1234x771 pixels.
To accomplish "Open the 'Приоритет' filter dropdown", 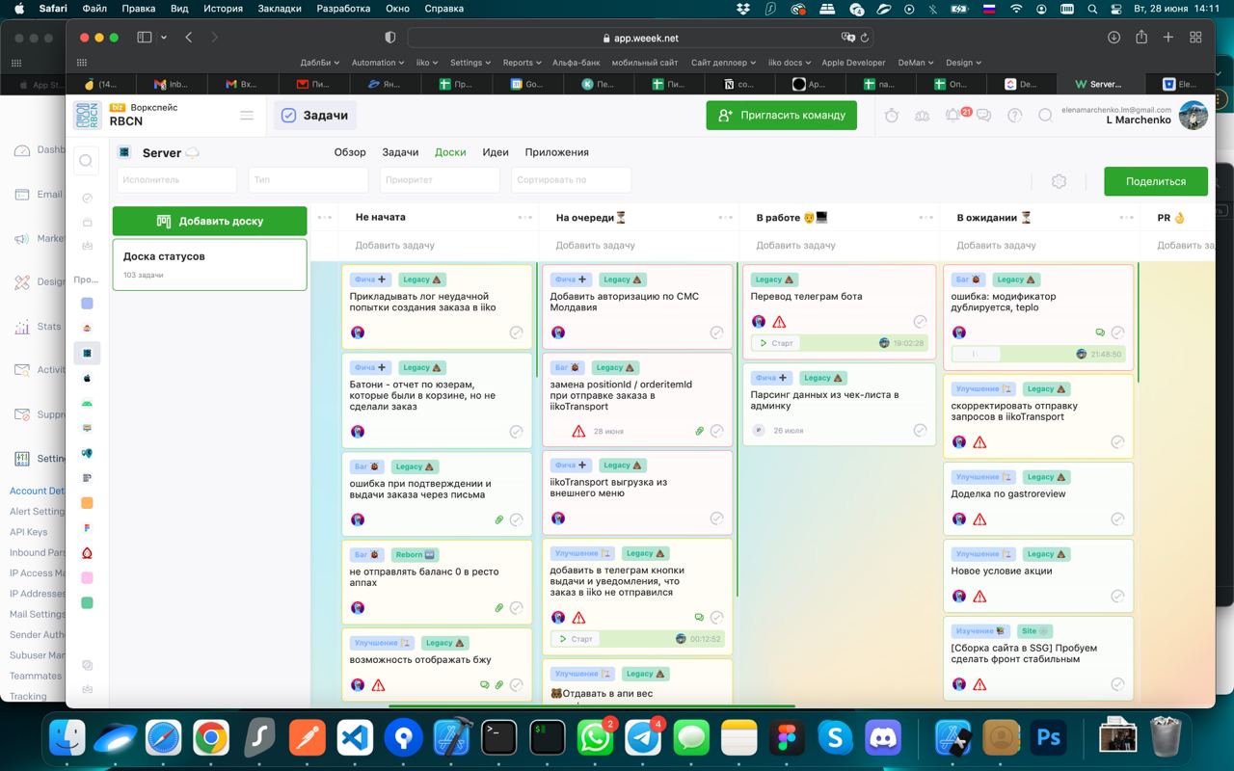I will pos(439,180).
